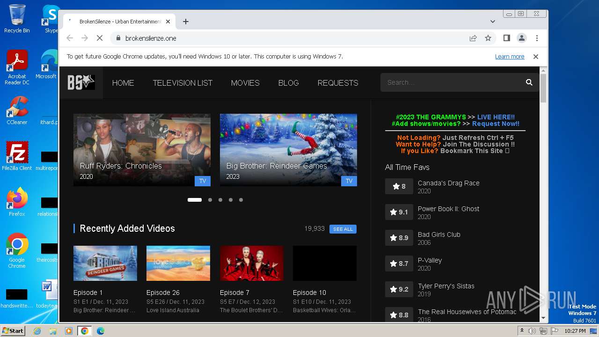Open the REQUESTS menu item
Image resolution: width=599 pixels, height=337 pixels.
[x=338, y=83]
